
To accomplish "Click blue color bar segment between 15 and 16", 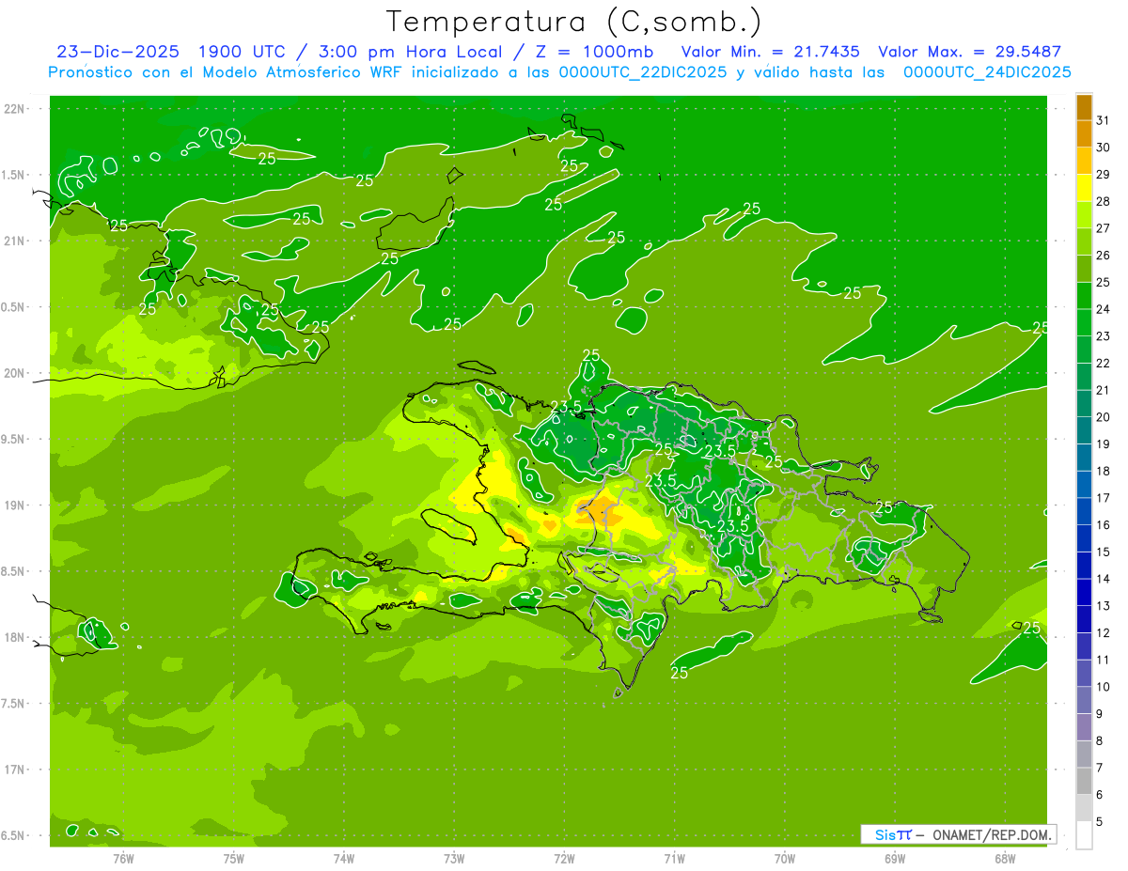I will click(x=1084, y=539).
